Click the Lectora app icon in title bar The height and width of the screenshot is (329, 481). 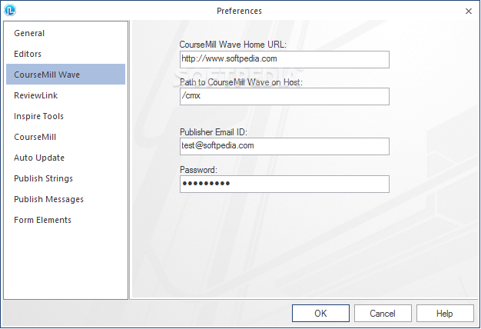(x=10, y=10)
